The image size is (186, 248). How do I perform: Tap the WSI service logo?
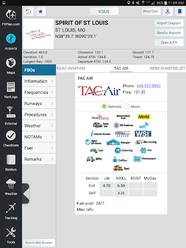[143, 134]
